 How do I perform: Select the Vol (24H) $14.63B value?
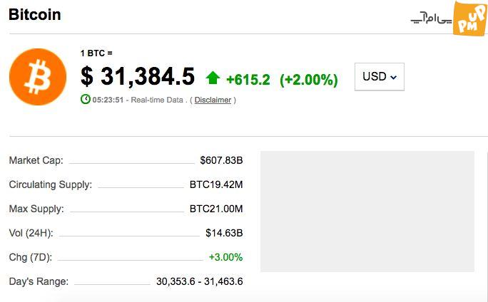224,233
